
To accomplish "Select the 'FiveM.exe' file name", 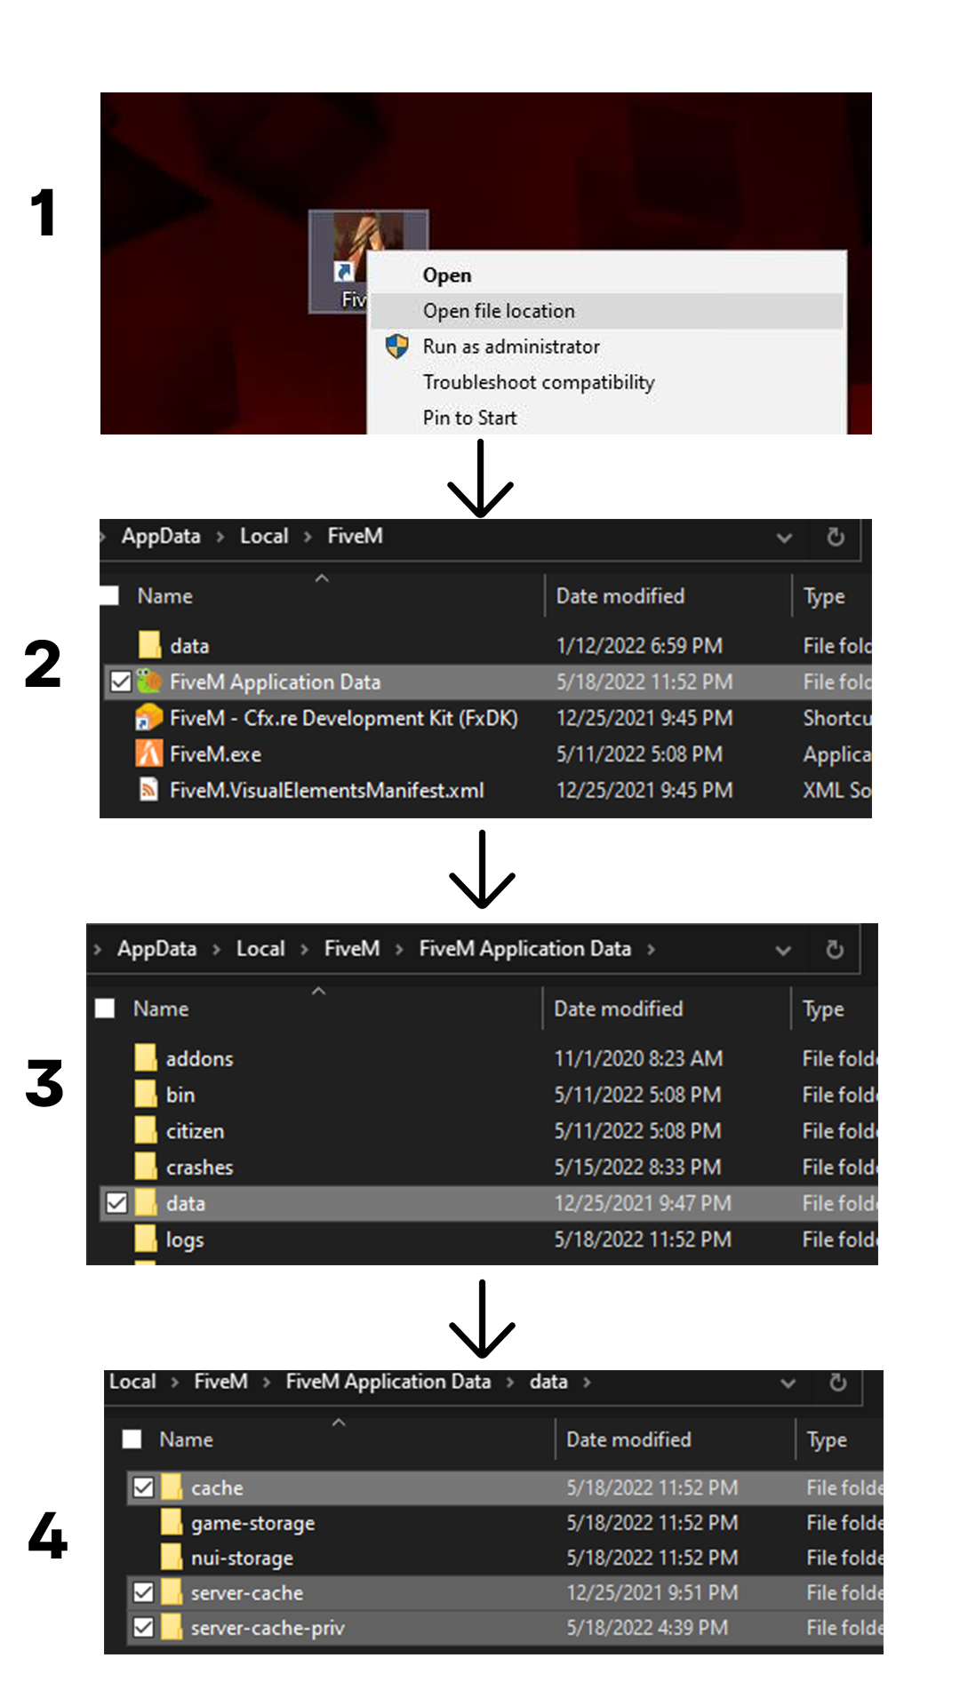I will pyautogui.click(x=215, y=754).
